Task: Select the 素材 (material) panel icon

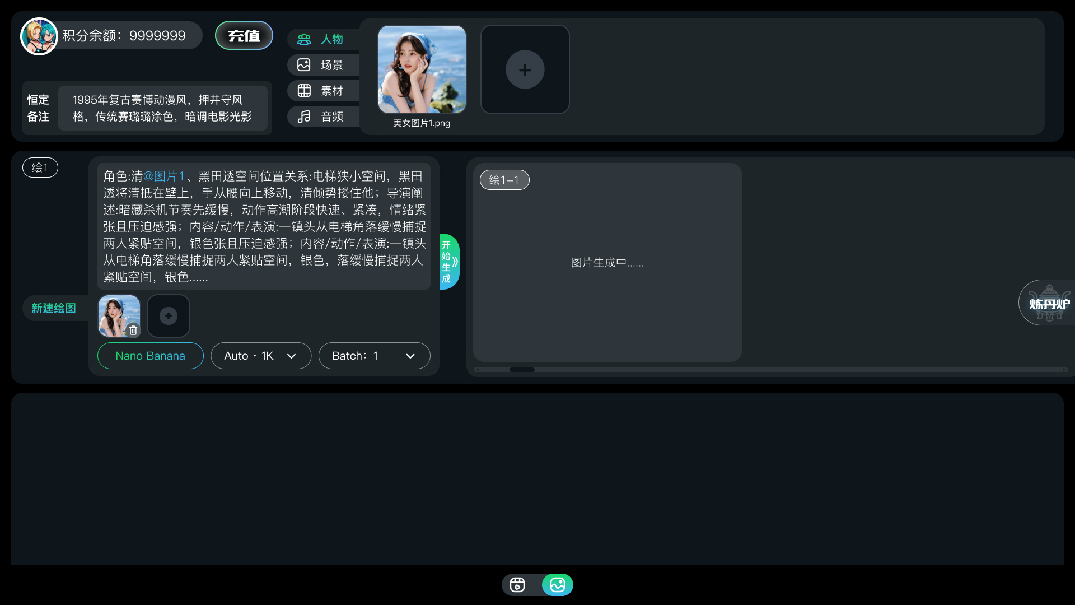Action: point(304,90)
